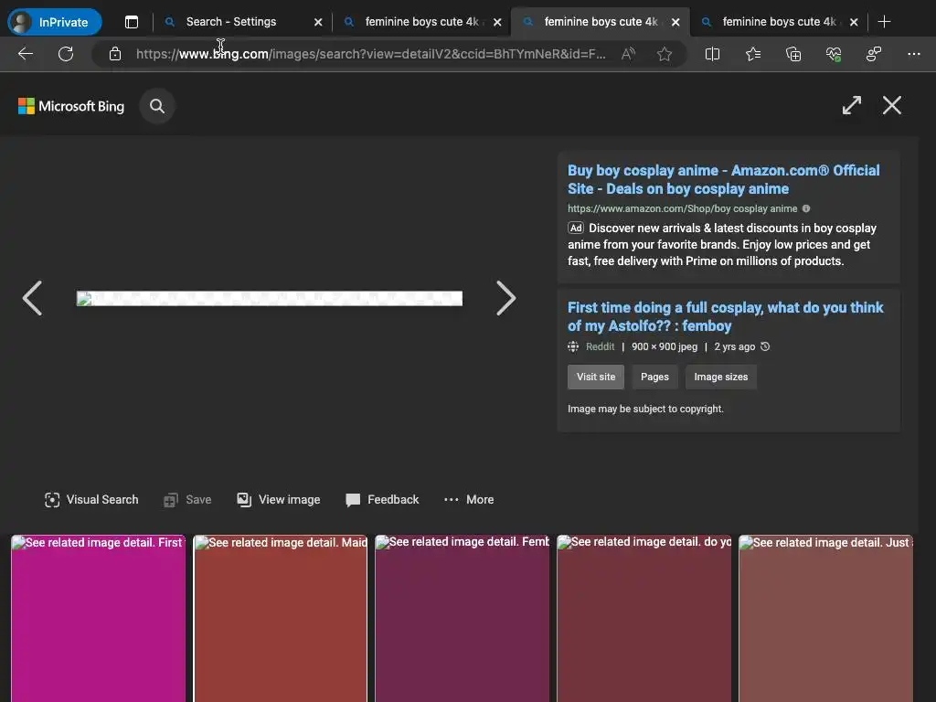This screenshot has height=702, width=936.
Task: Go to the previous image
Action: [32, 298]
